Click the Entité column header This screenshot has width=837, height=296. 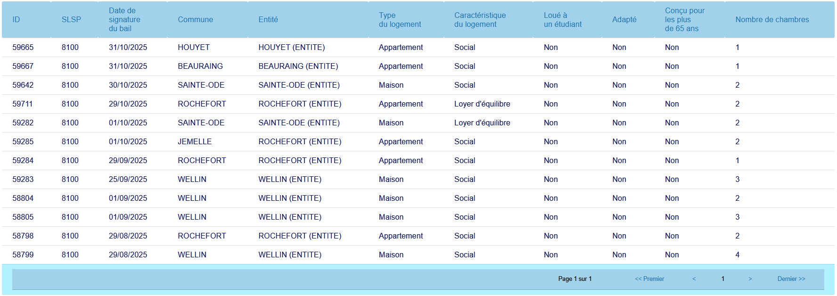click(268, 20)
